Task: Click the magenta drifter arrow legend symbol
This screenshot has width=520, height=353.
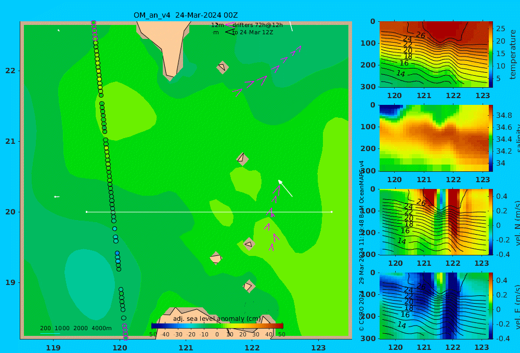Action: (x=229, y=25)
